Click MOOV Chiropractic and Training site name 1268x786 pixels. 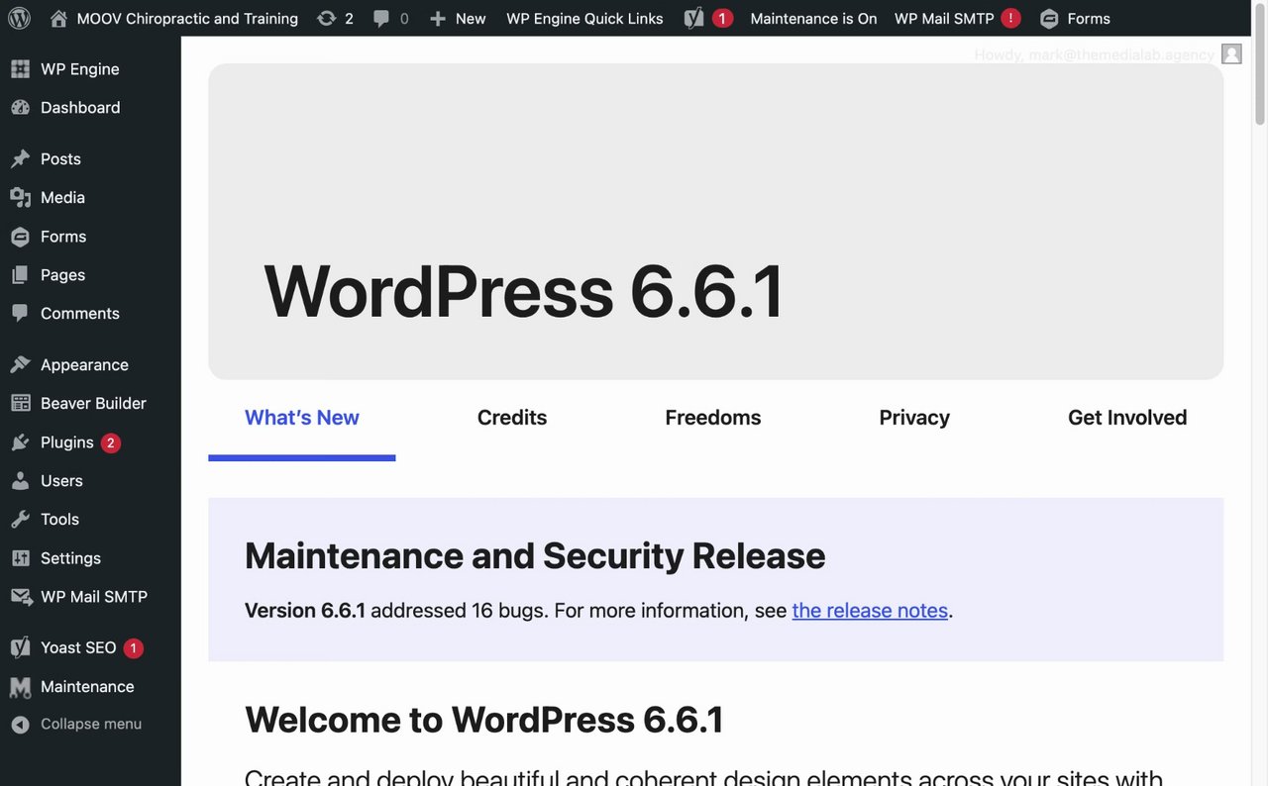[x=187, y=19]
